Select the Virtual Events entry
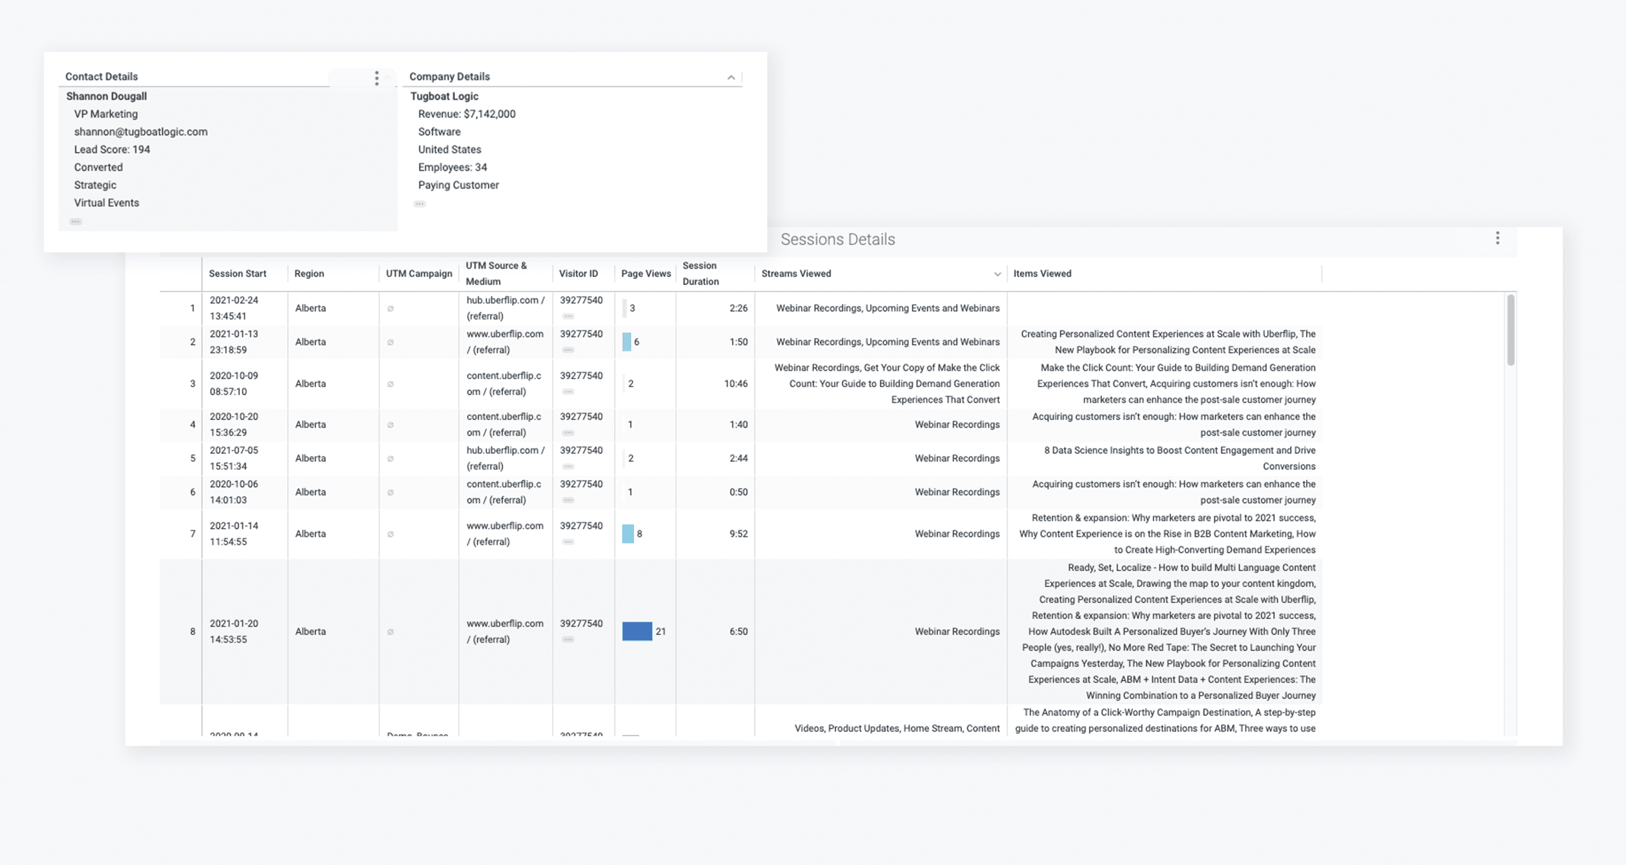This screenshot has width=1626, height=865. [x=106, y=202]
